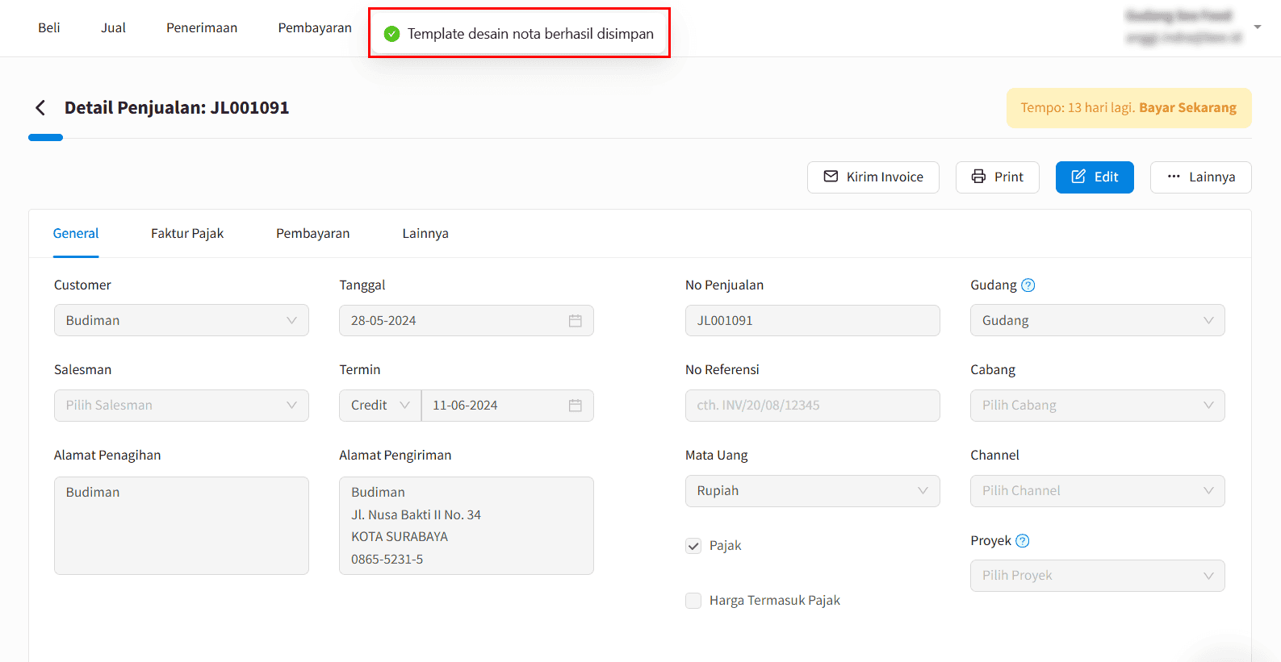Expand the Mata Uang Rupiah dropdown
1281x662 pixels.
tap(812, 491)
